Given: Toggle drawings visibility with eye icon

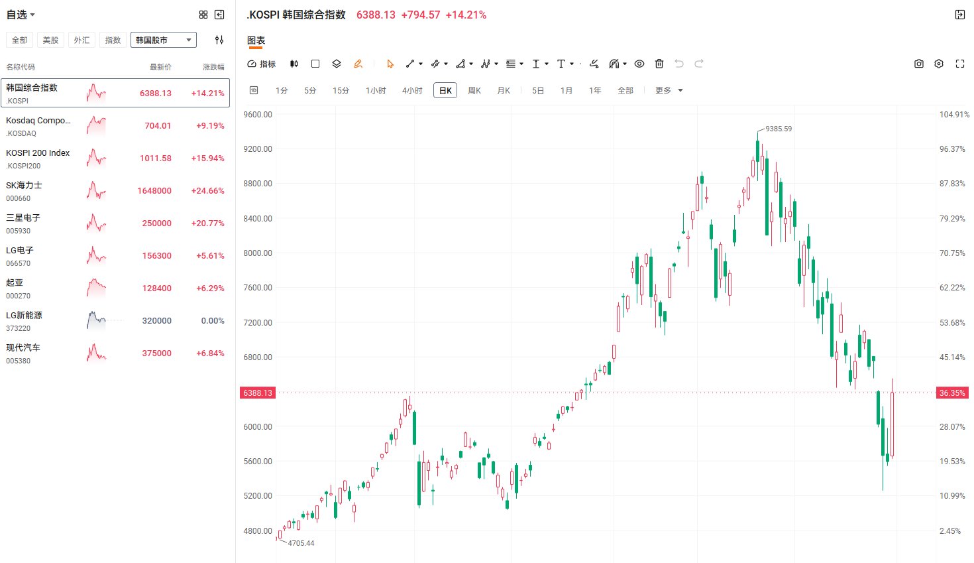Looking at the screenshot, I should pos(639,64).
